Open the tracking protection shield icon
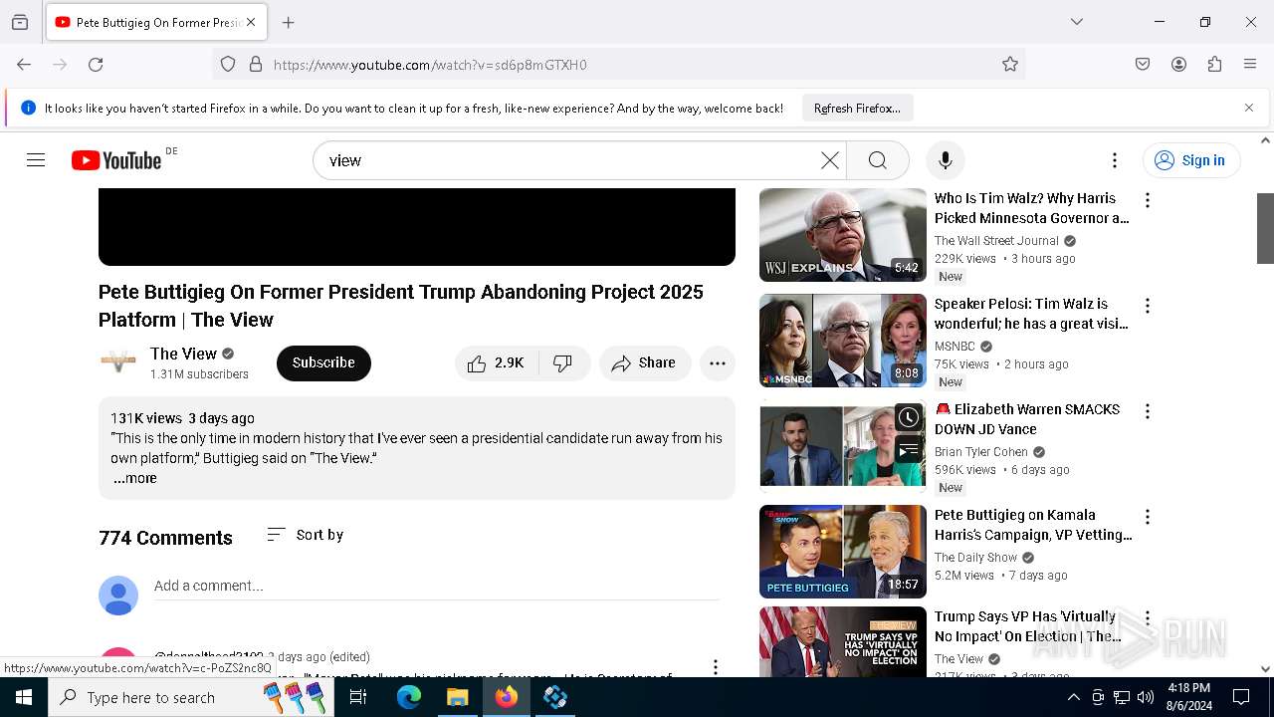1274x717 pixels. tap(228, 65)
